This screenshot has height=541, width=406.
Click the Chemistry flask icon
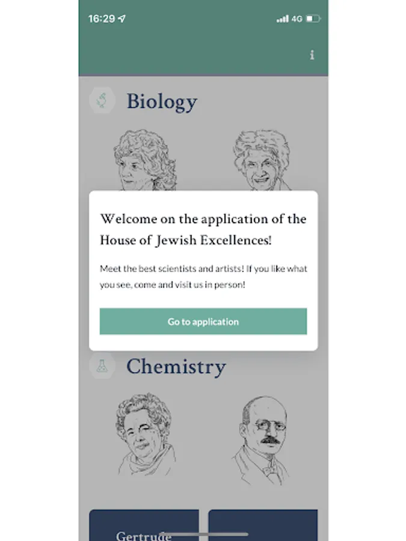(102, 365)
